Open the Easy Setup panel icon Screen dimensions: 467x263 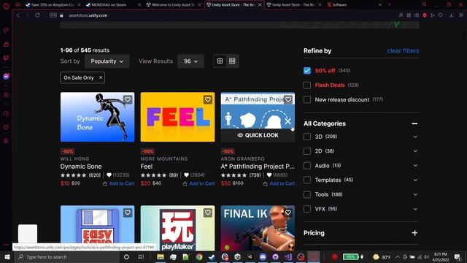tap(460, 15)
